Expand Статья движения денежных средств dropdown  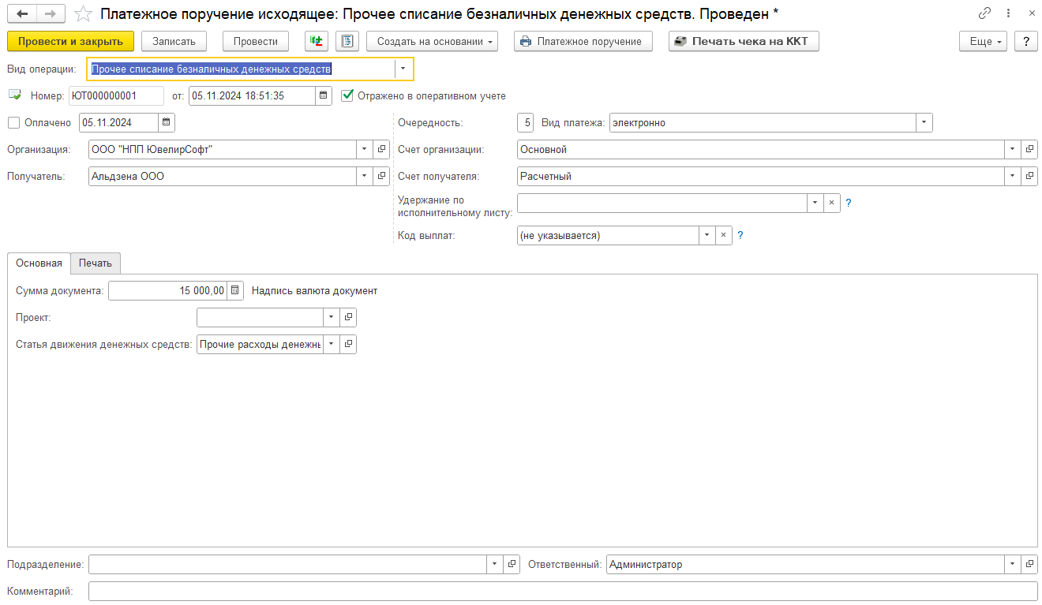click(332, 344)
